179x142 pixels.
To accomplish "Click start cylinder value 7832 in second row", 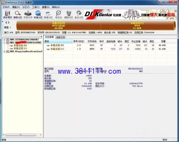I will 113,49.
